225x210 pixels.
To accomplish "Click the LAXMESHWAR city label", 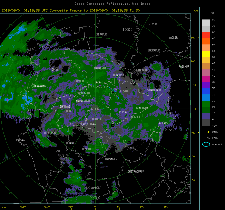I will [88, 124].
